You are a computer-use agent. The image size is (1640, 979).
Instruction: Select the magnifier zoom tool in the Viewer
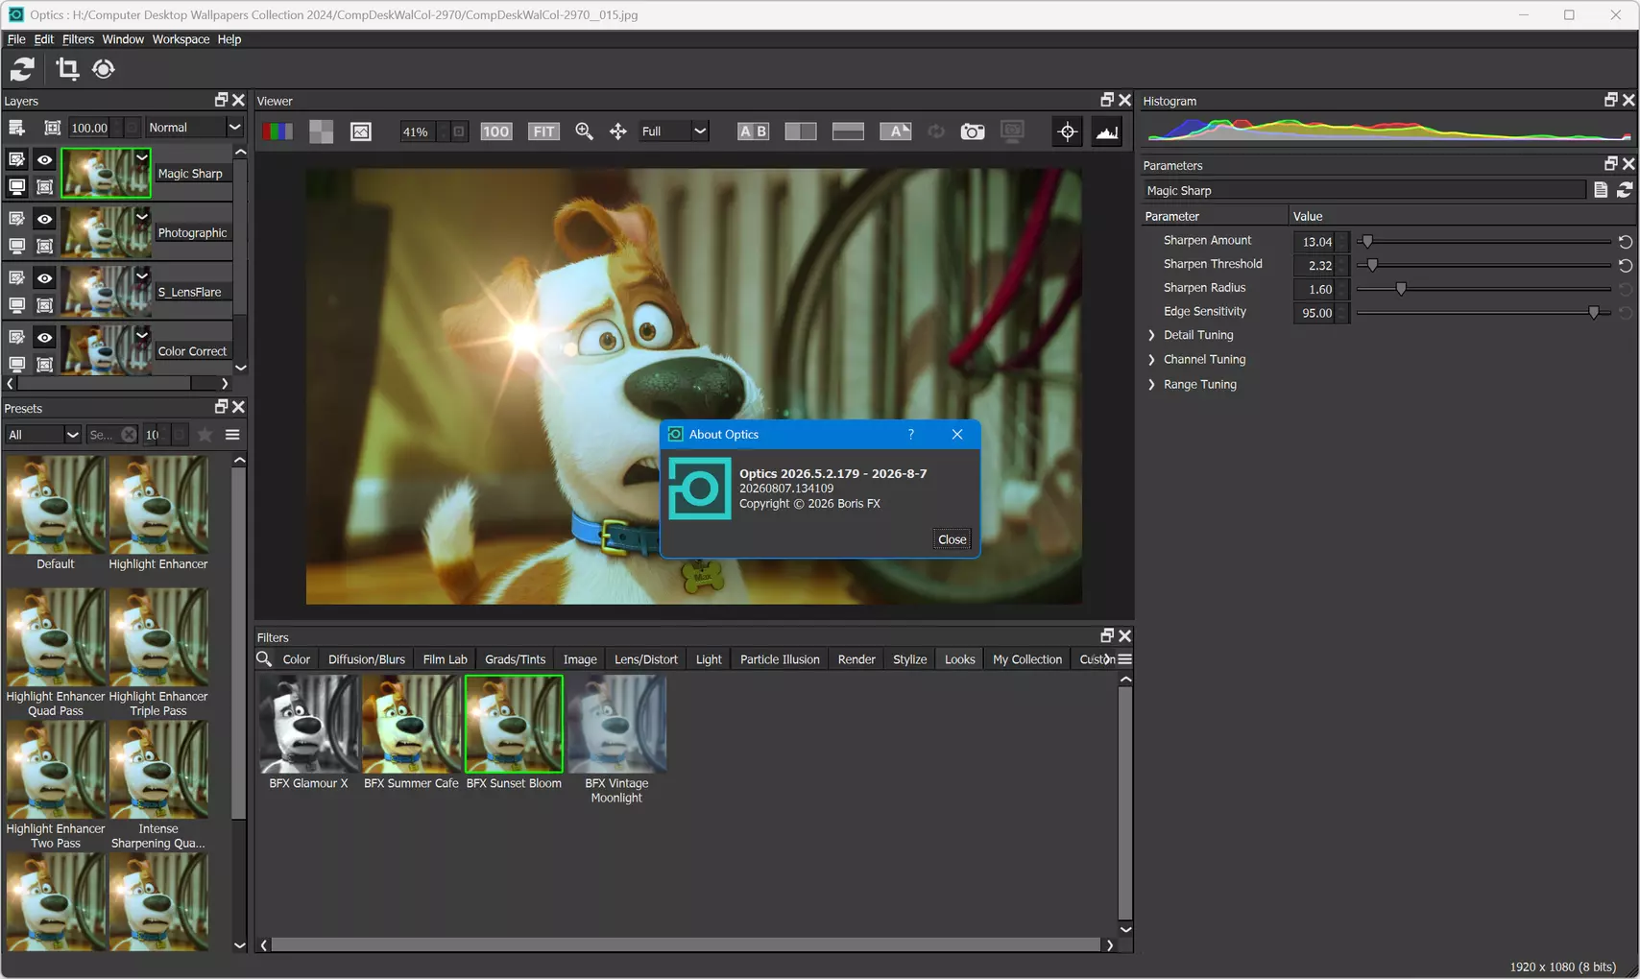584,131
